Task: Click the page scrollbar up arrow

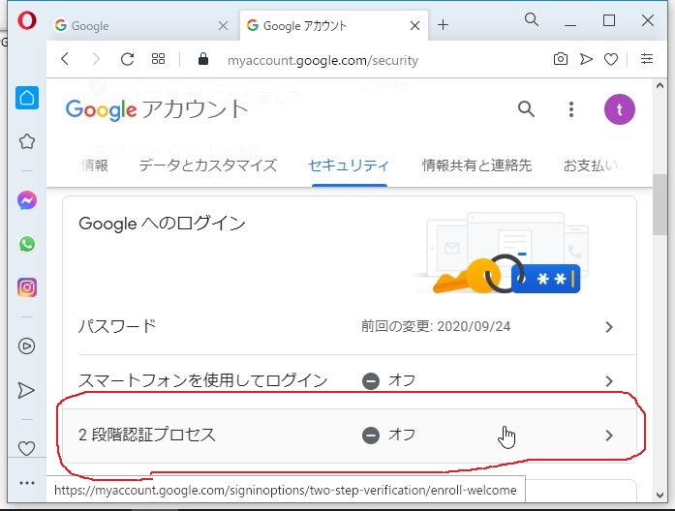Action: click(x=660, y=85)
